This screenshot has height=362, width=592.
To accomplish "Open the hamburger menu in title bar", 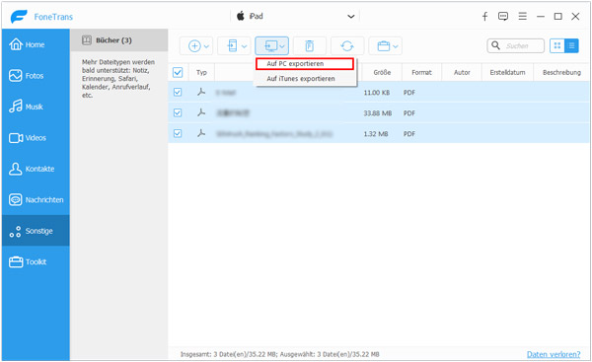I will (x=523, y=16).
